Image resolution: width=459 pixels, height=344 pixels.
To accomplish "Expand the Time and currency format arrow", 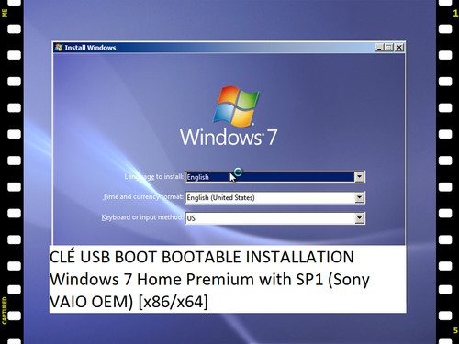I will (359, 197).
